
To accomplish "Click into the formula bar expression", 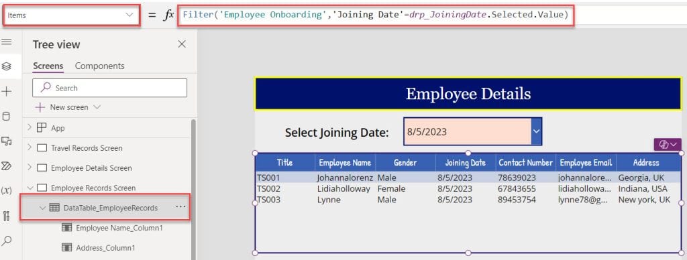I will [376, 15].
